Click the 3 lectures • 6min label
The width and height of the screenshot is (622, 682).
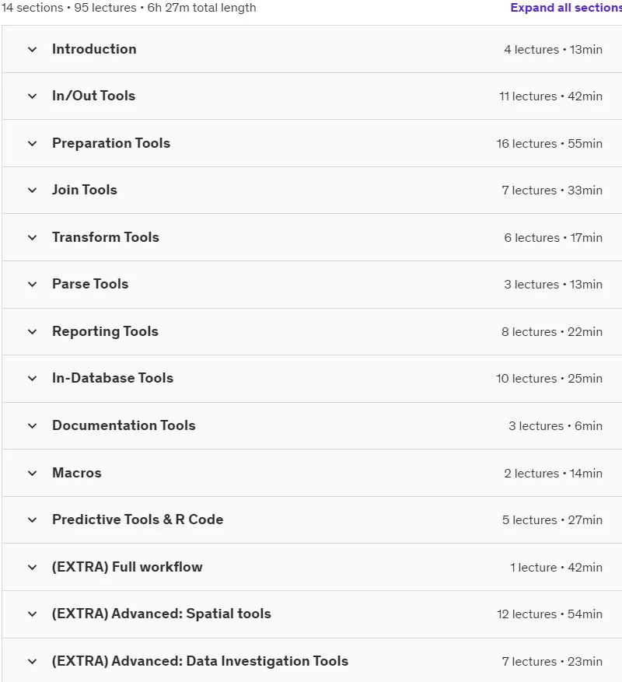pyautogui.click(x=555, y=426)
